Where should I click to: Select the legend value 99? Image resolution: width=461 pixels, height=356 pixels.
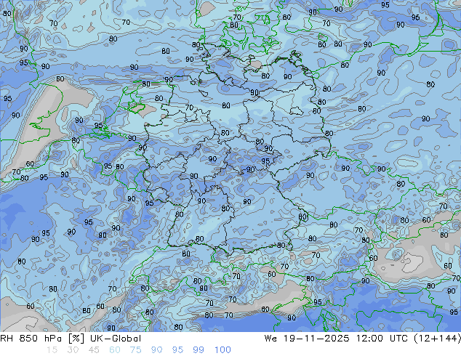199,350
